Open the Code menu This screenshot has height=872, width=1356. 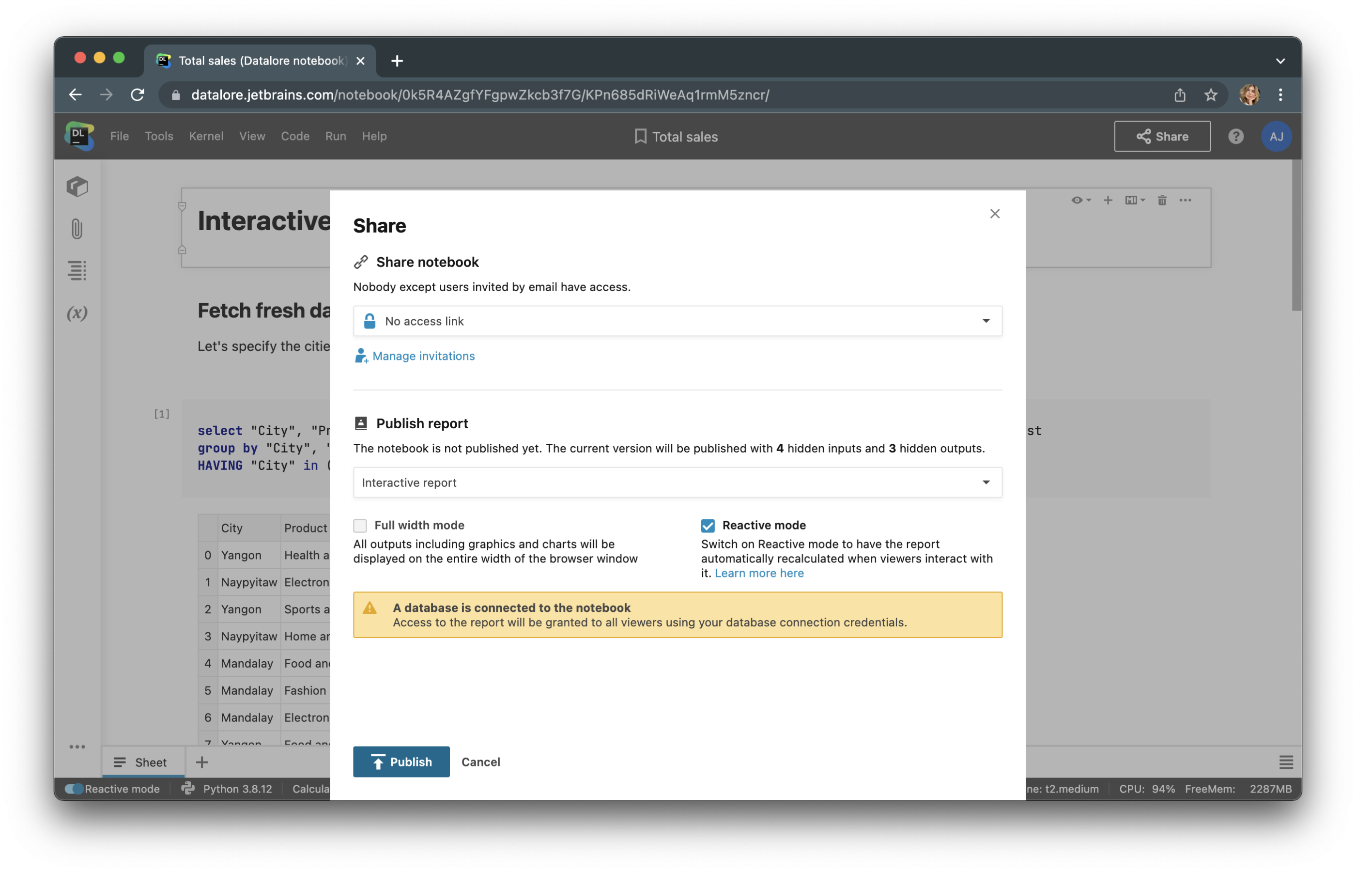(x=295, y=137)
